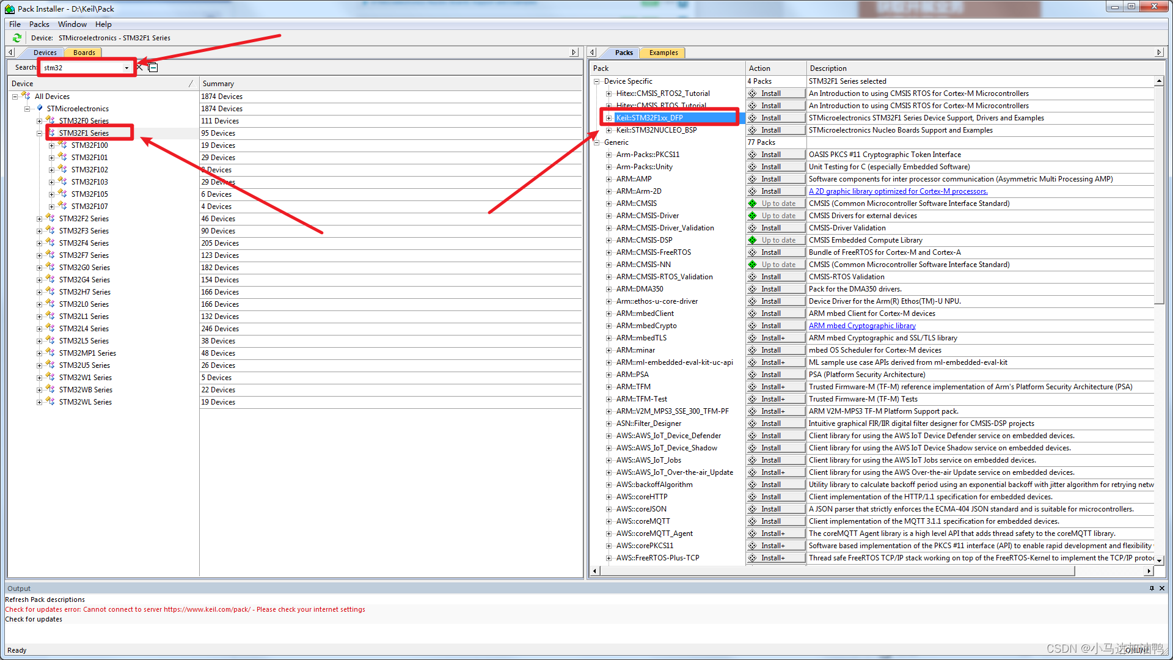The width and height of the screenshot is (1173, 660).
Task: Click Install+ for AWS::coreMQTT_Agent
Action: [776, 533]
